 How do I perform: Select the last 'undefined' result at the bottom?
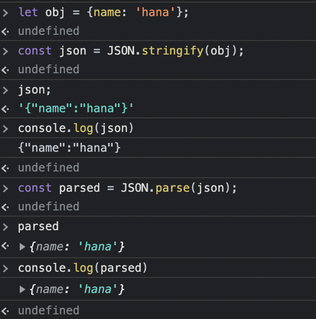pos(49,311)
